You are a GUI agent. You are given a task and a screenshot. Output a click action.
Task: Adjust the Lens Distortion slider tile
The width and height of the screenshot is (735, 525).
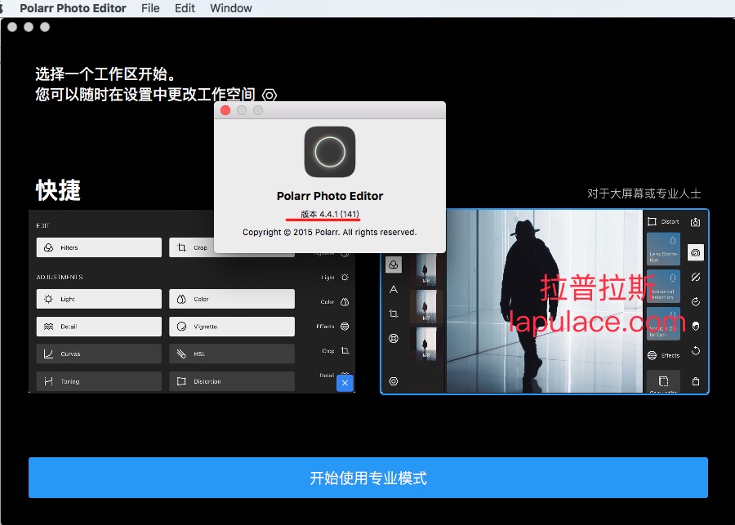[x=664, y=250]
